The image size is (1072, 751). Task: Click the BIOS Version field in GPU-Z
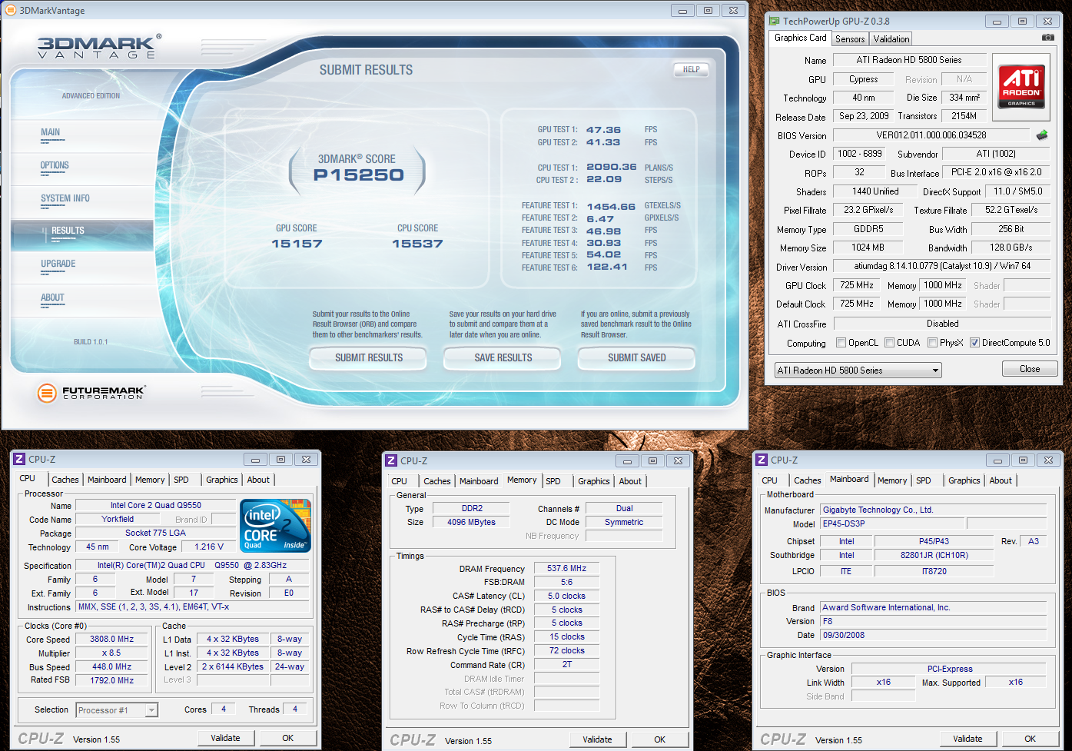pyautogui.click(x=931, y=135)
